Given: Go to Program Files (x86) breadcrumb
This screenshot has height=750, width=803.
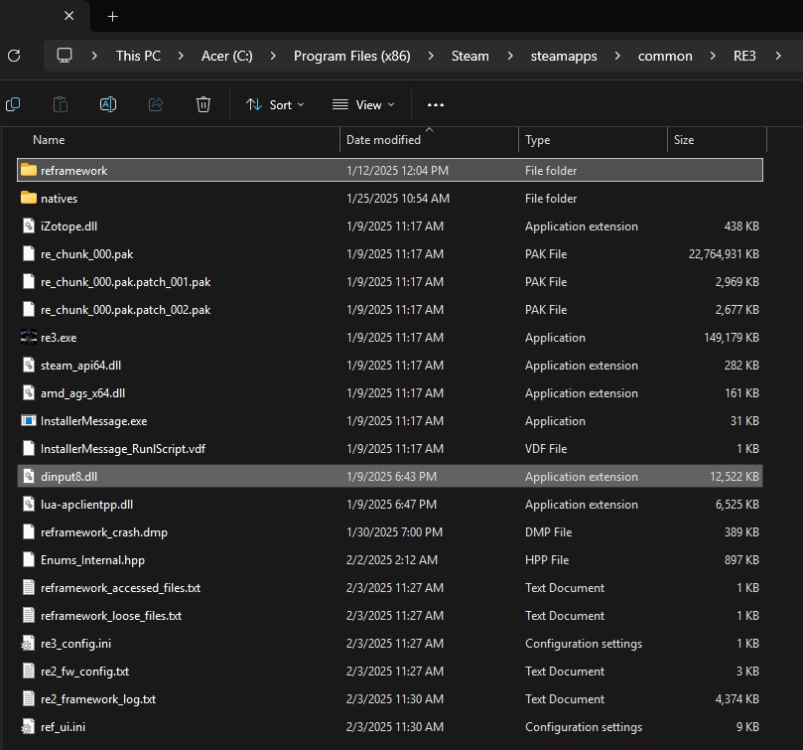Looking at the screenshot, I should tap(351, 56).
